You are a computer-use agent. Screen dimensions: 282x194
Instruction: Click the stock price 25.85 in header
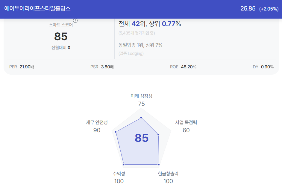coord(248,8)
